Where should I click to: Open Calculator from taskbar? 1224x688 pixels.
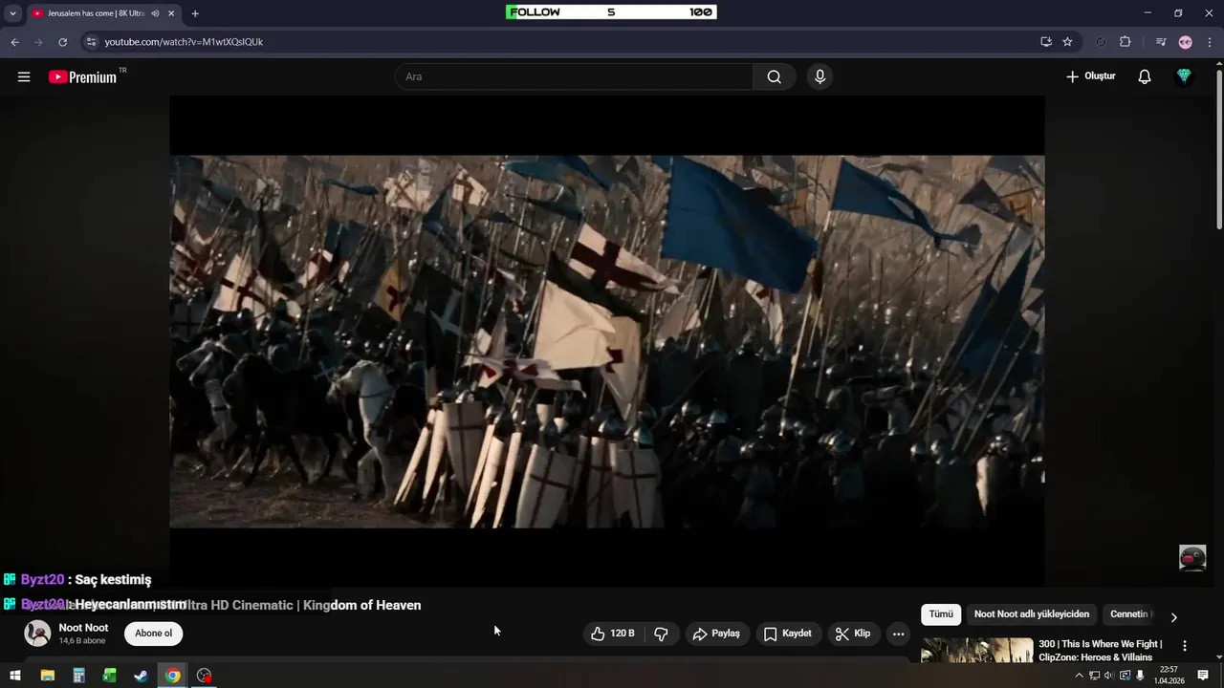(x=79, y=676)
